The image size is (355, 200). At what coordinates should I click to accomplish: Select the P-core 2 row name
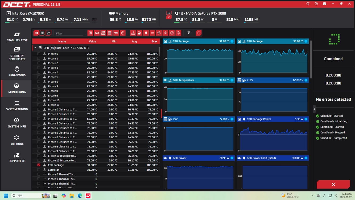tap(53, 63)
